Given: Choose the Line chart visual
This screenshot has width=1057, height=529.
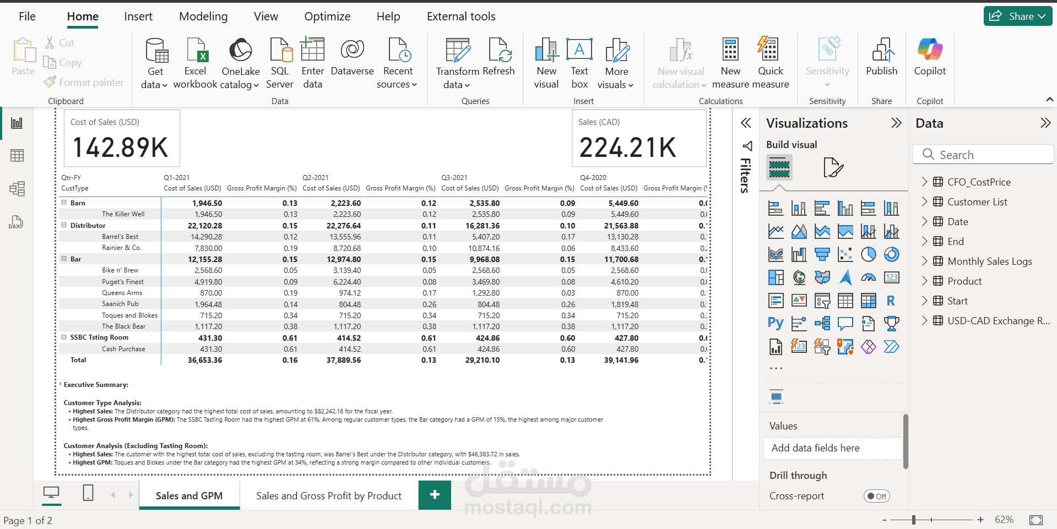Looking at the screenshot, I should click(776, 231).
